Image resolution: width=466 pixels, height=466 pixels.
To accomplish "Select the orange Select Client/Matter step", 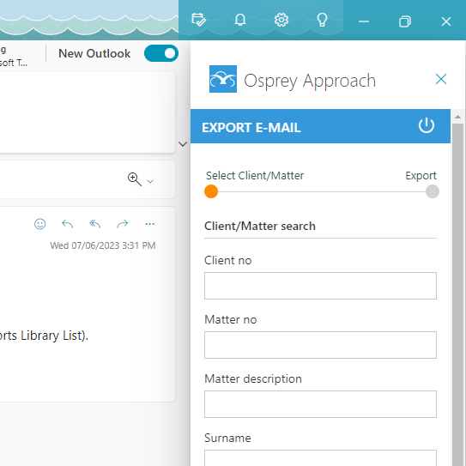I will 211,191.
